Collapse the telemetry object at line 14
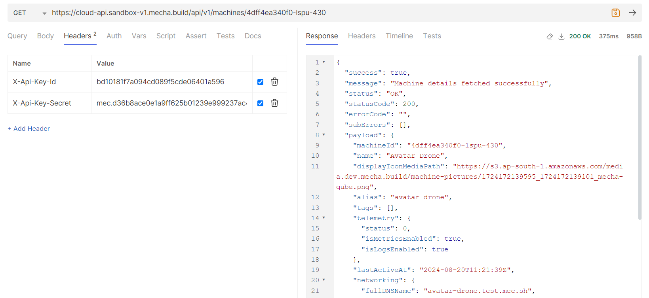This screenshot has height=298, width=649. click(x=324, y=218)
